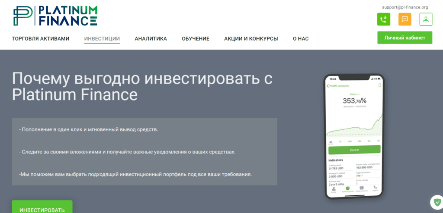Click the Platinum Finance logo
The height and width of the screenshot is (213, 443).
55,16
